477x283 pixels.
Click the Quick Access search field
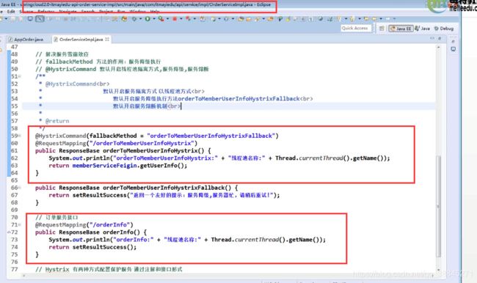pos(356,28)
